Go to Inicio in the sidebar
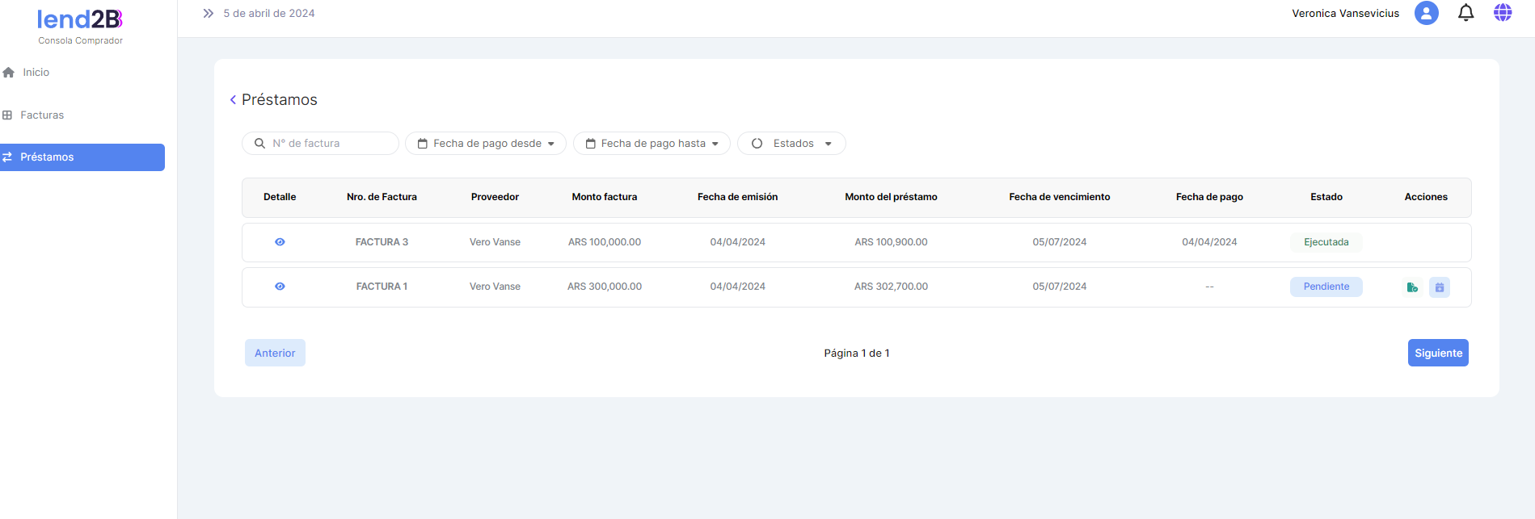 (x=36, y=73)
